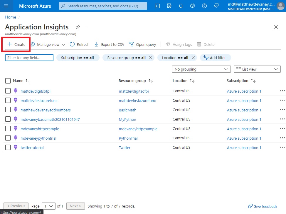The width and height of the screenshot is (286, 214).
Task: Type in the Filter for any field box
Action: 29,58
